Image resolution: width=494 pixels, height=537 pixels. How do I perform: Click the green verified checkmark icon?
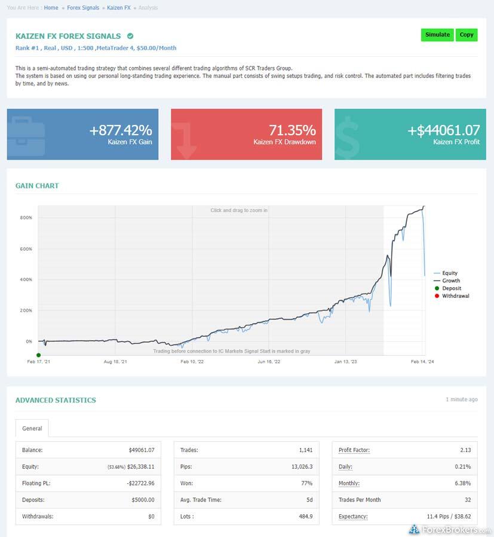click(130, 36)
